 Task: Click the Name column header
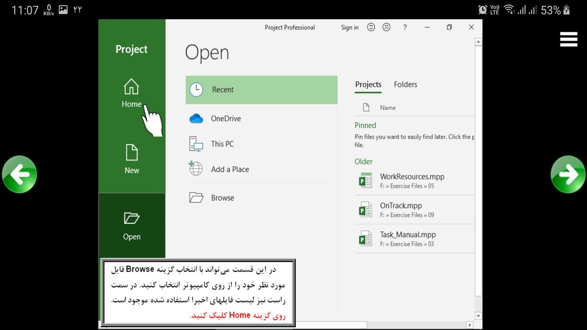(388, 108)
